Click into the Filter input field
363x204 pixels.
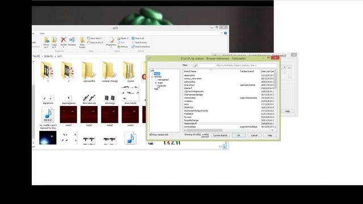click(x=236, y=66)
